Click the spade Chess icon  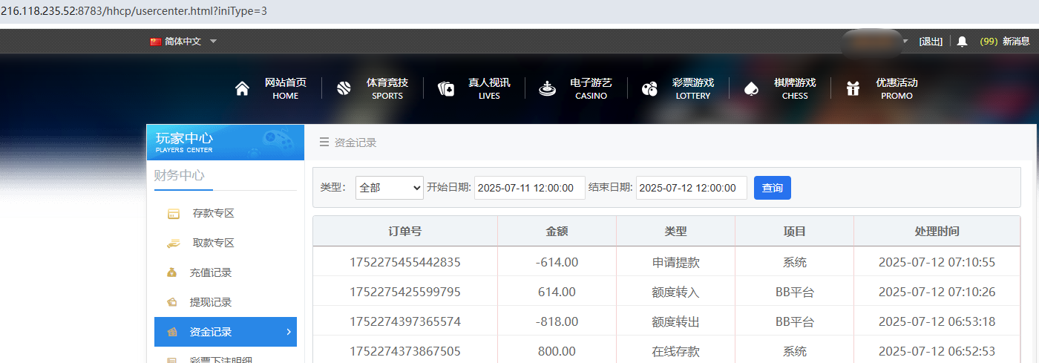coord(751,89)
